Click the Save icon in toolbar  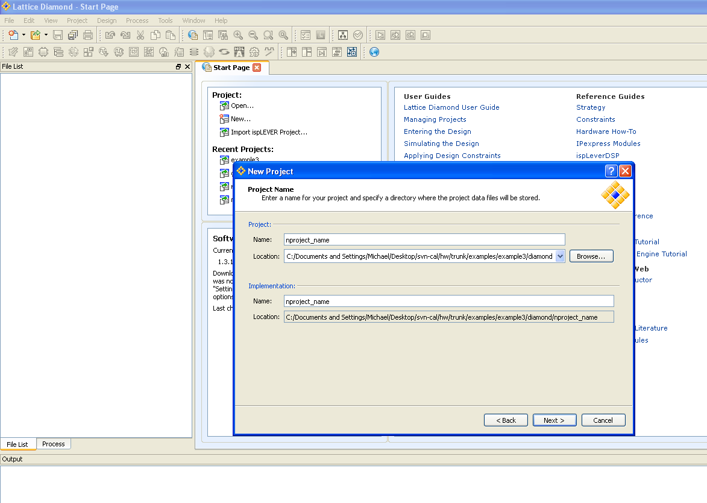(58, 35)
